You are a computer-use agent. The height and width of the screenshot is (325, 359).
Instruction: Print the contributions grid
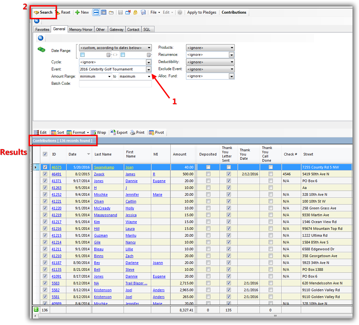click(x=137, y=132)
